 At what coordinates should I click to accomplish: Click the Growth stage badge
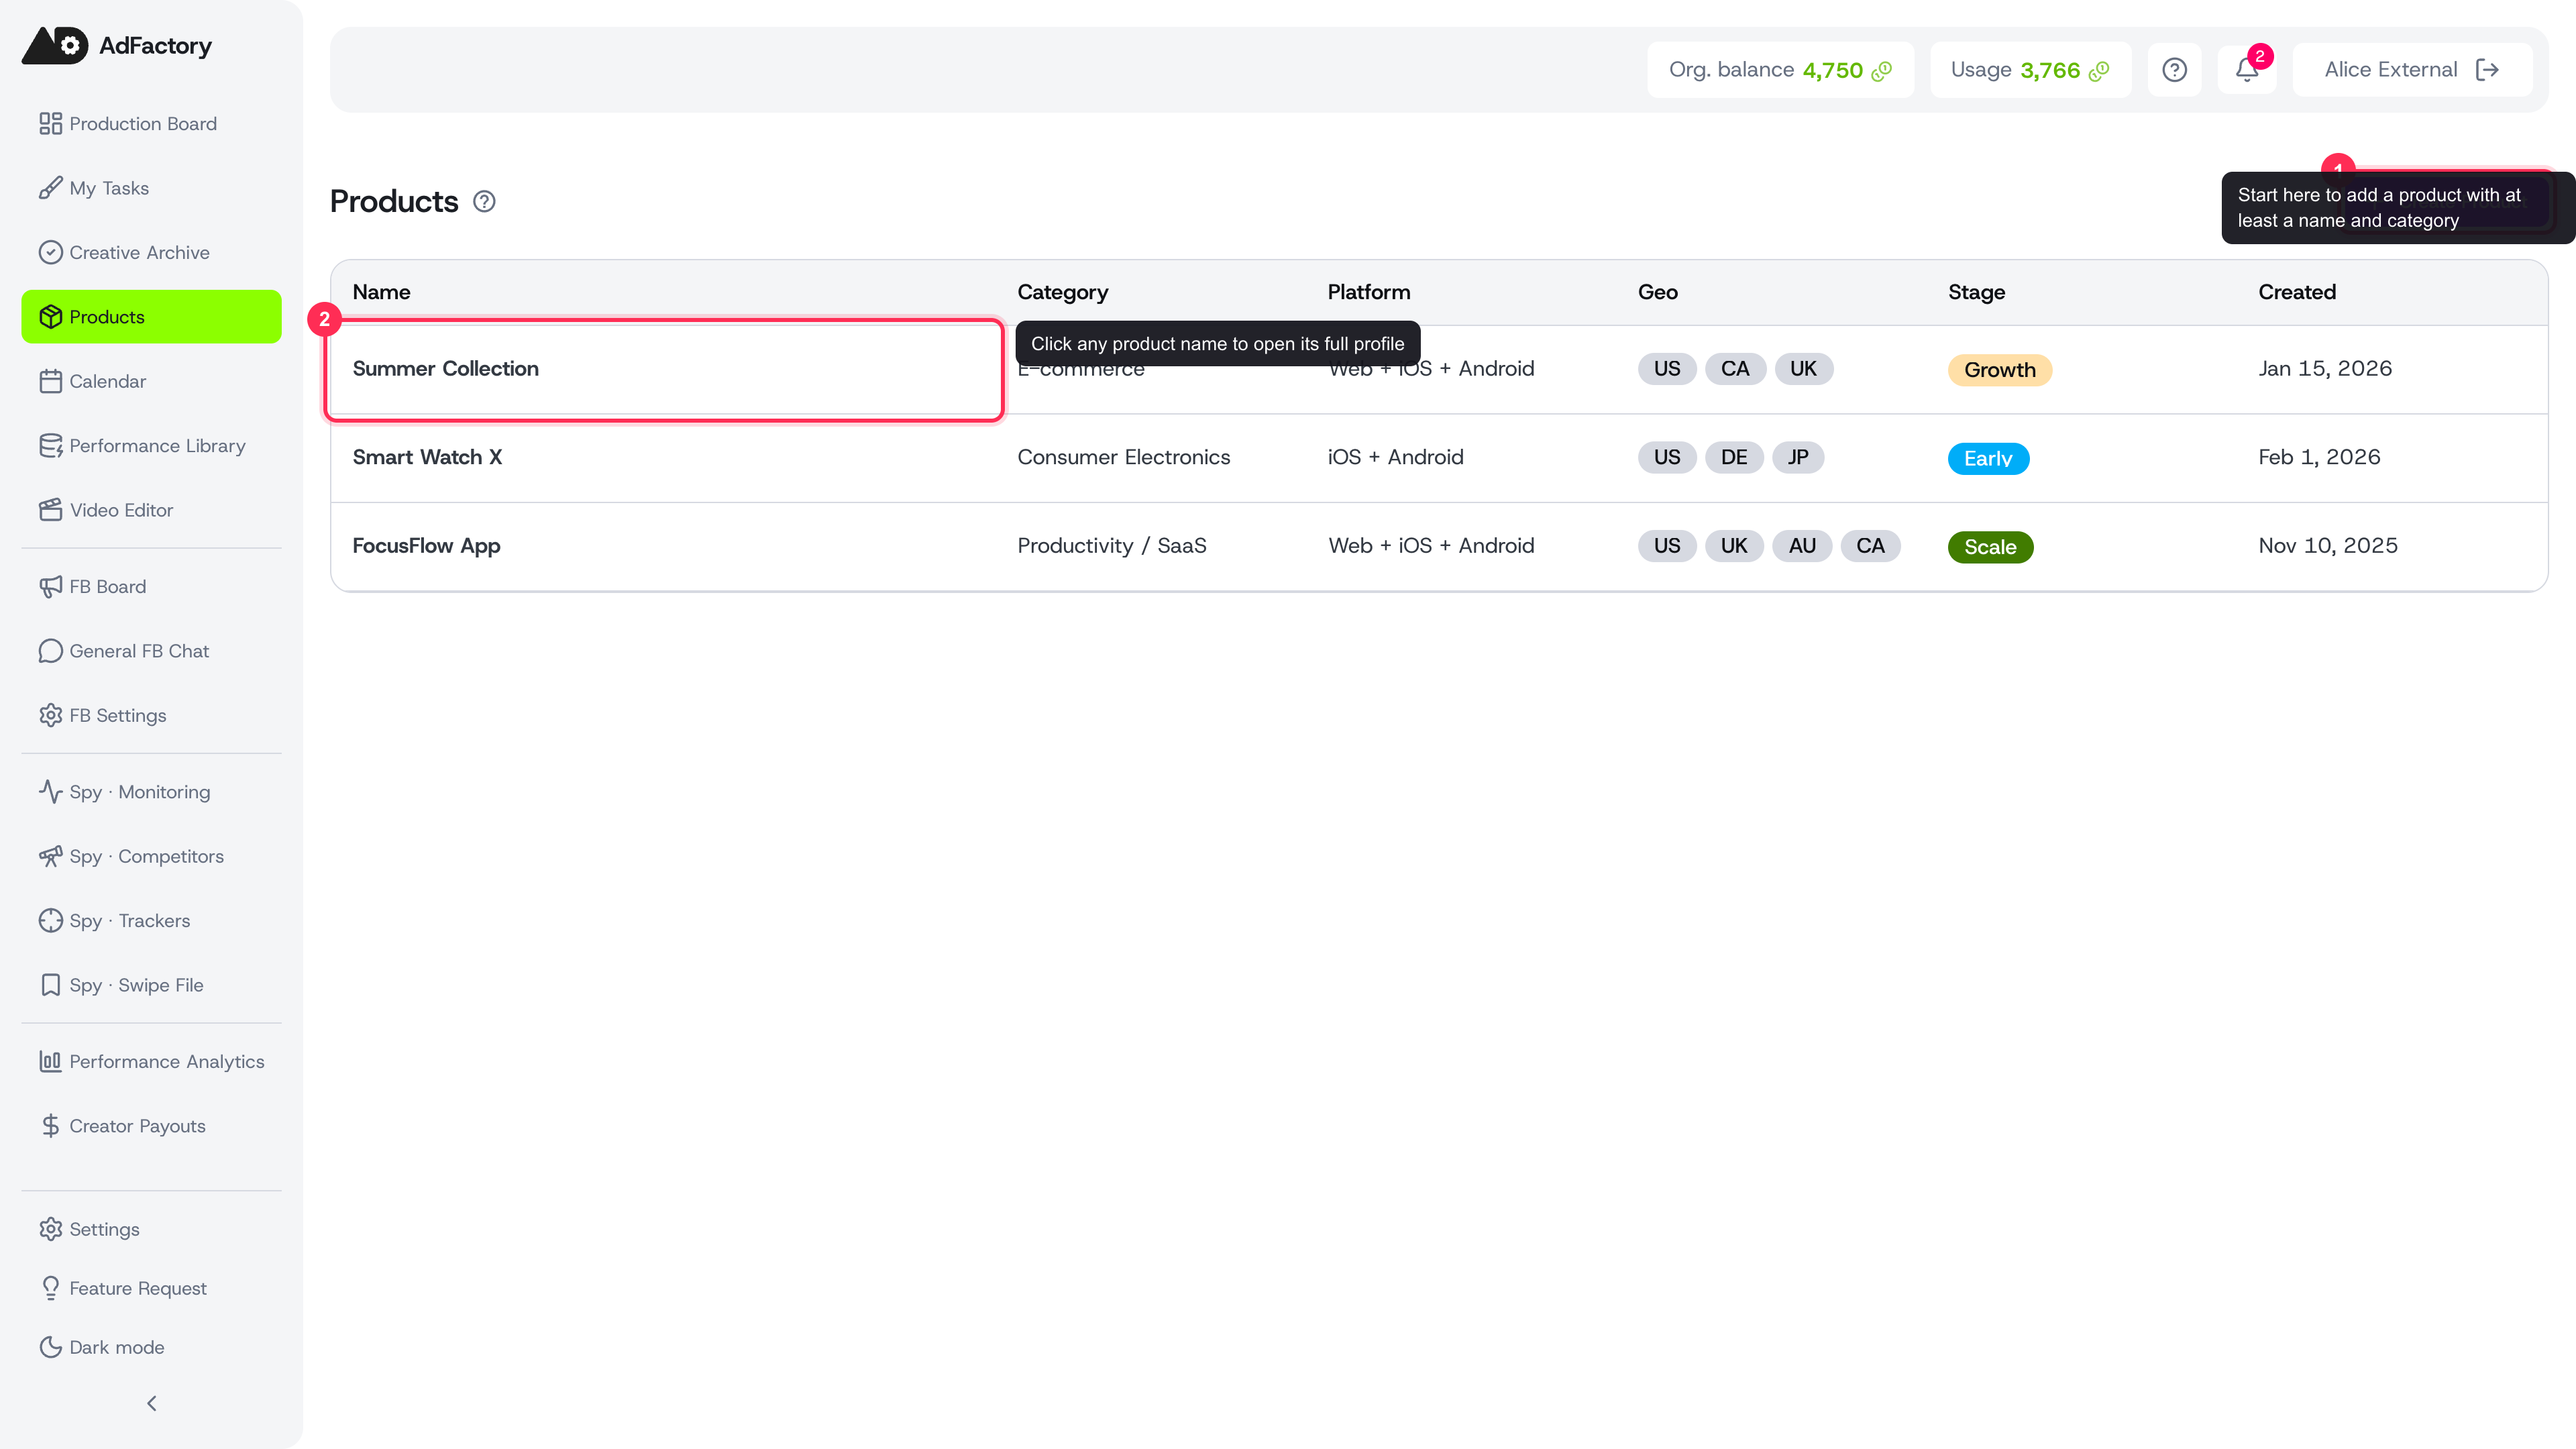tap(1999, 370)
